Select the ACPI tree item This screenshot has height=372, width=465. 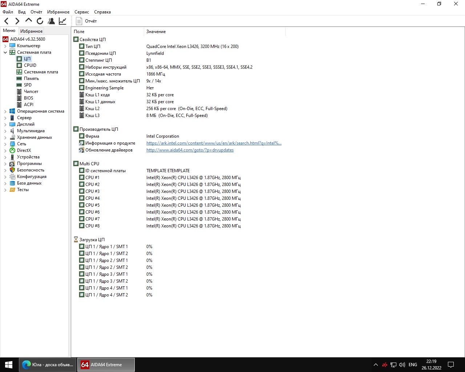coord(29,105)
